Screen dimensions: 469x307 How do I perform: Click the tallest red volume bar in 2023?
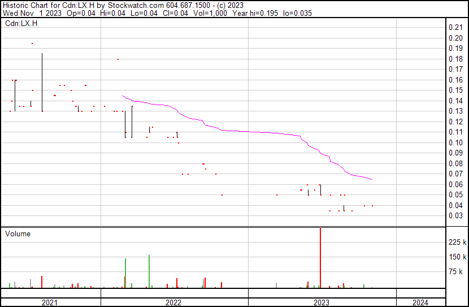pos(320,258)
